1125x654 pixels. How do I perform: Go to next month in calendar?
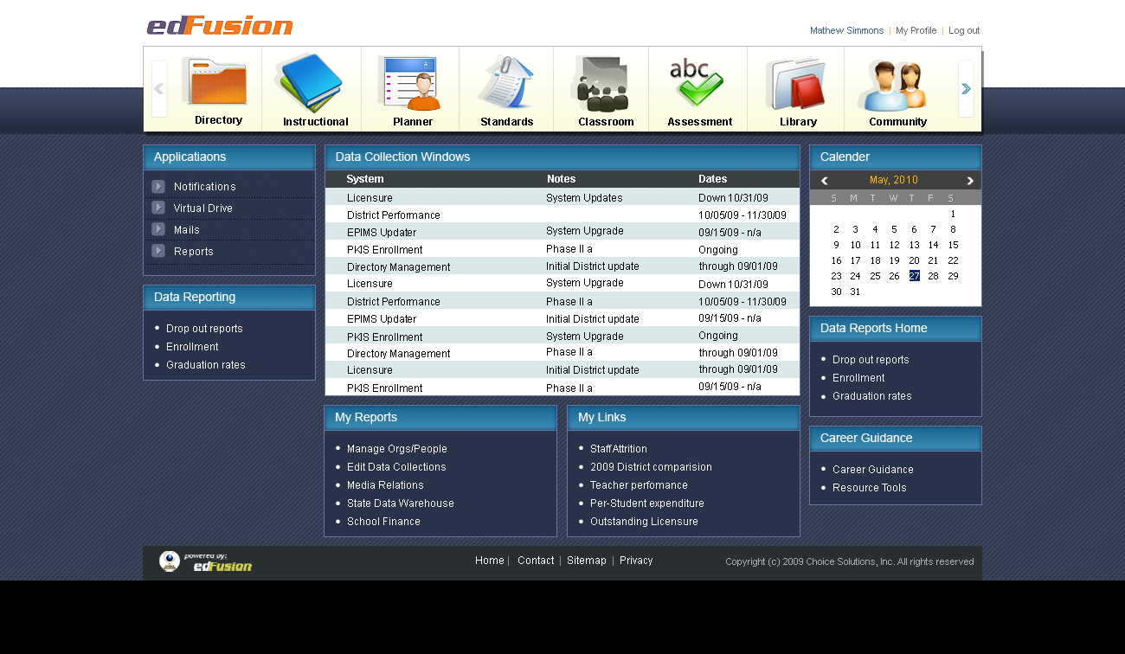click(x=970, y=181)
